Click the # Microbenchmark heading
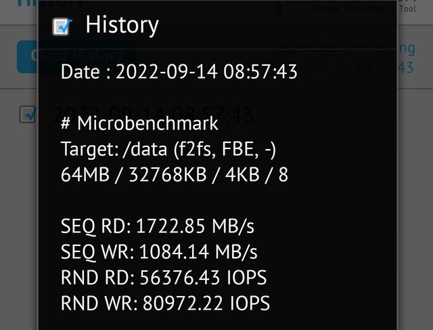 pos(139,123)
